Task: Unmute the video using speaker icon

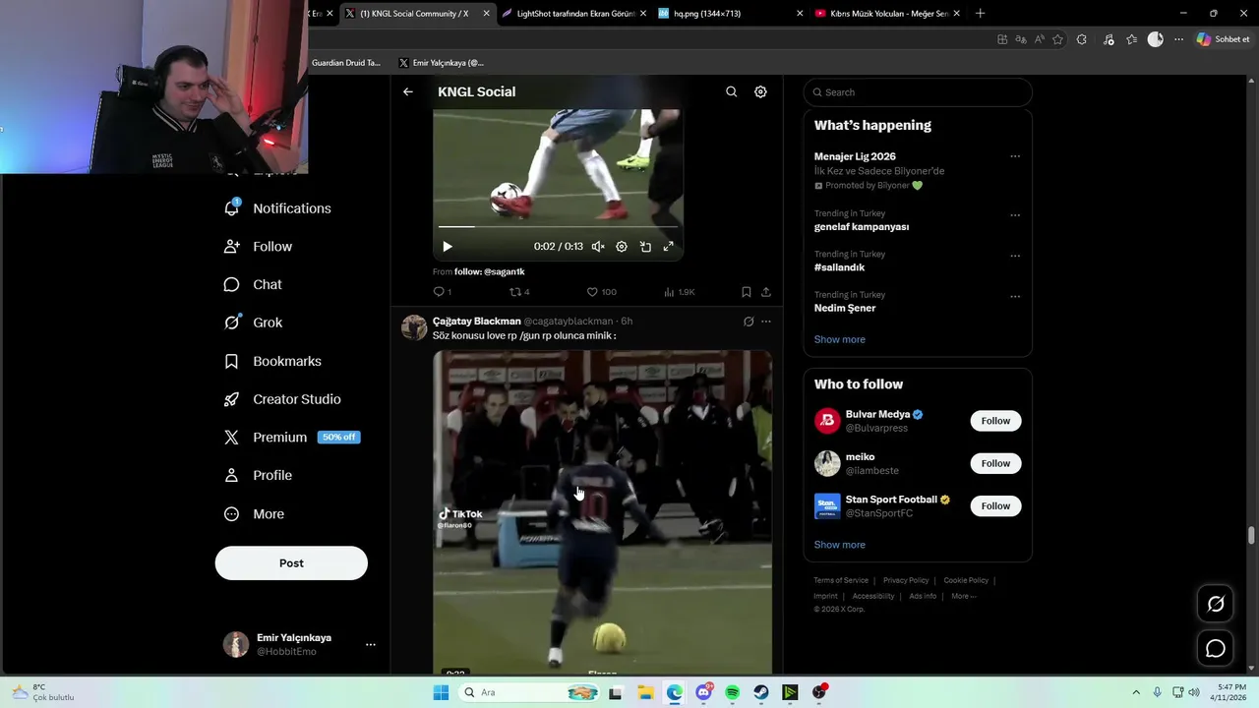Action: (x=598, y=247)
